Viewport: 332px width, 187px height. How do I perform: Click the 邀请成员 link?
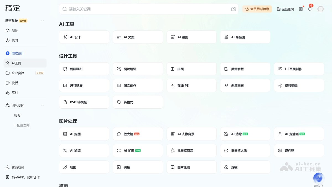[17, 167]
